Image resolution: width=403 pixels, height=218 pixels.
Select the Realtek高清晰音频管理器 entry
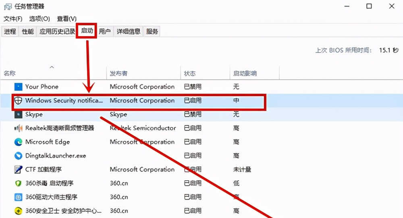[x=60, y=128]
